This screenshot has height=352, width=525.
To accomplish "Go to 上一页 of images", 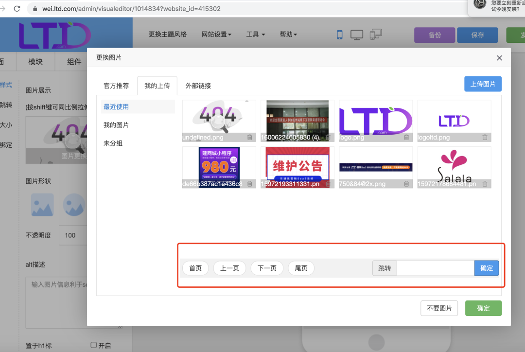I will (229, 268).
